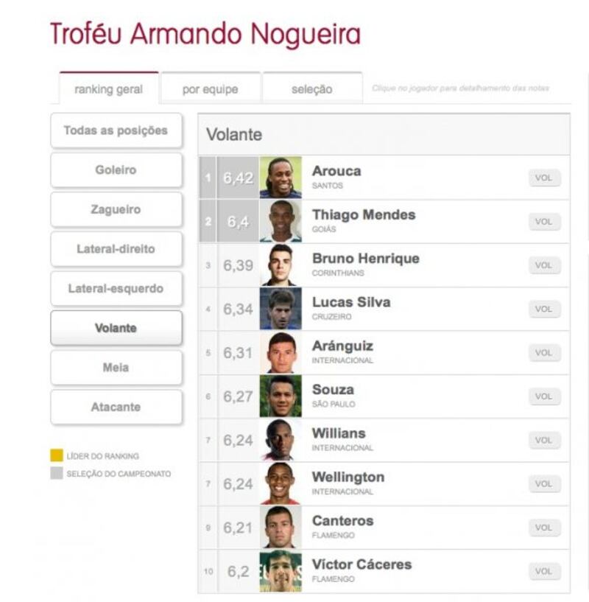Open the seleção tab
Image resolution: width=589 pixels, height=602 pixels.
click(x=312, y=88)
